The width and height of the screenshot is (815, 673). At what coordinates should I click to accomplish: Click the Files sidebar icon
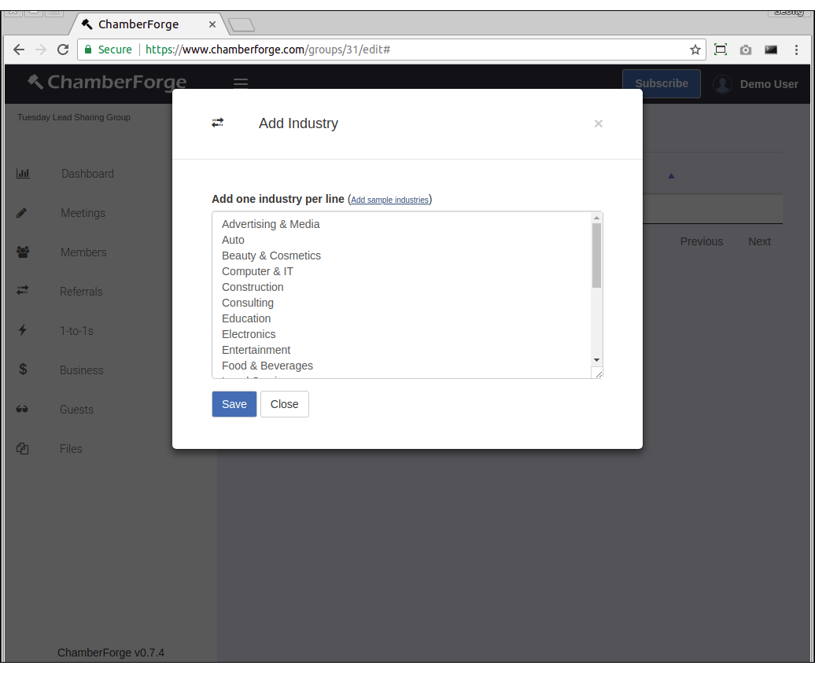click(x=22, y=448)
